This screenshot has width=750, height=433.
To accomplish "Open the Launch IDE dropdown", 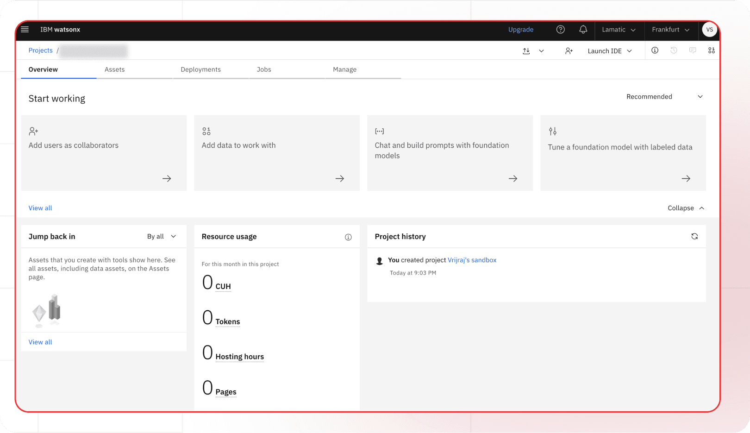I will click(609, 51).
